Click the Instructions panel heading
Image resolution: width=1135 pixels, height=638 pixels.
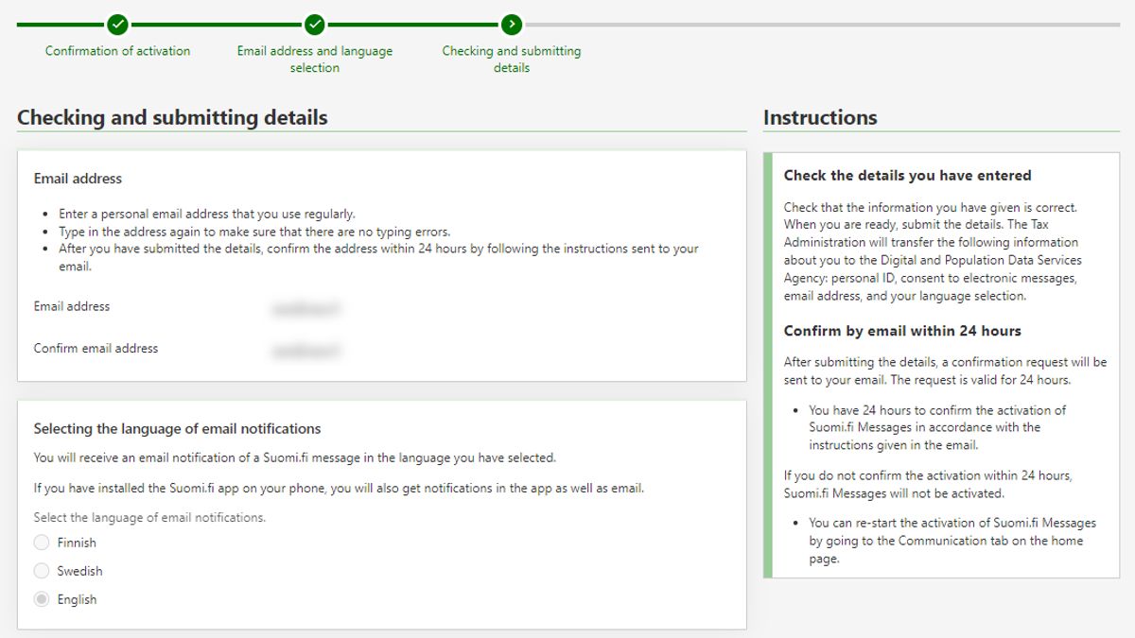tap(820, 118)
